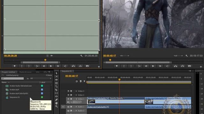Go to Out point in Source monitor
This screenshot has width=204, height=114.
click(x=65, y=66)
